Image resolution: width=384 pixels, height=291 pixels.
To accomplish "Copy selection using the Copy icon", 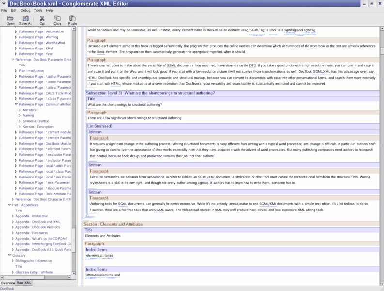I will (x=57, y=20).
